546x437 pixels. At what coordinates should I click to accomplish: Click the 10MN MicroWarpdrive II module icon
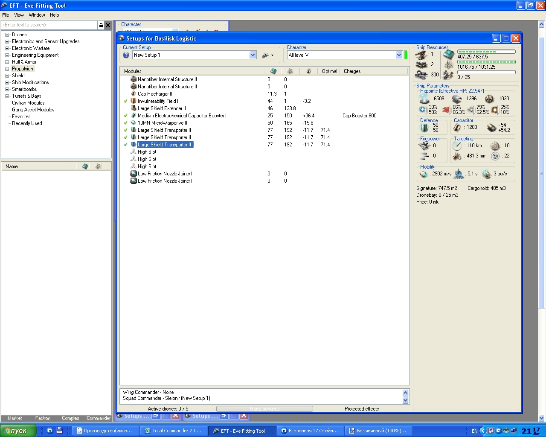(x=134, y=123)
